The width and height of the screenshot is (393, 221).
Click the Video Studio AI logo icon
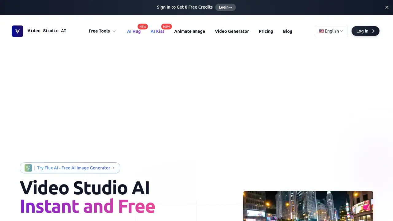pyautogui.click(x=18, y=31)
